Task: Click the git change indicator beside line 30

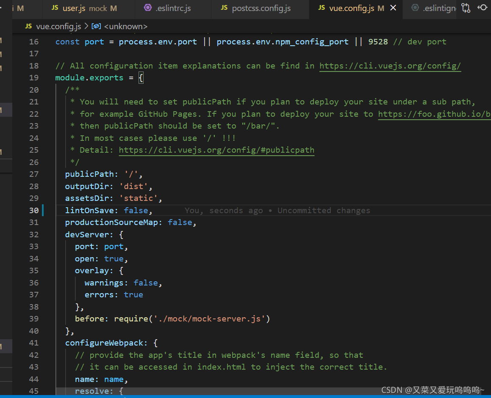Action: pos(43,210)
